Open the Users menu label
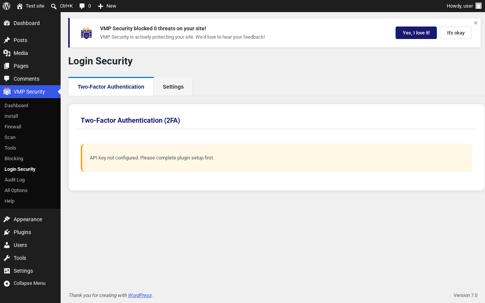Viewport: 485px width, 303px height. click(x=20, y=245)
